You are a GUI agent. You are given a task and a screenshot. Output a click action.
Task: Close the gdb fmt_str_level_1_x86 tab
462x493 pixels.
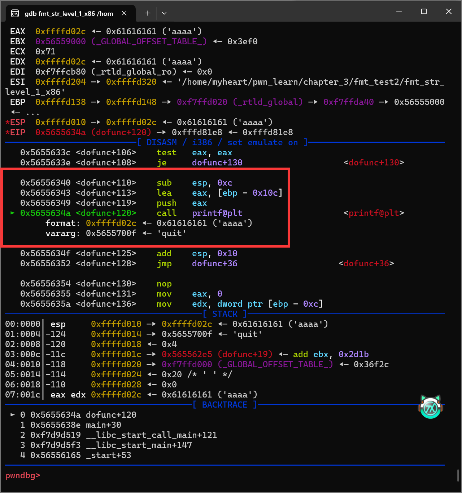[124, 13]
